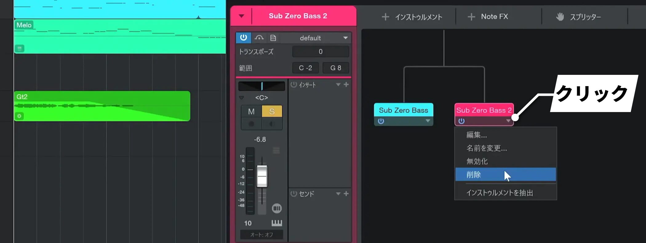Open the default preset dropdown
This screenshot has width=646, height=243.
[x=345, y=38]
